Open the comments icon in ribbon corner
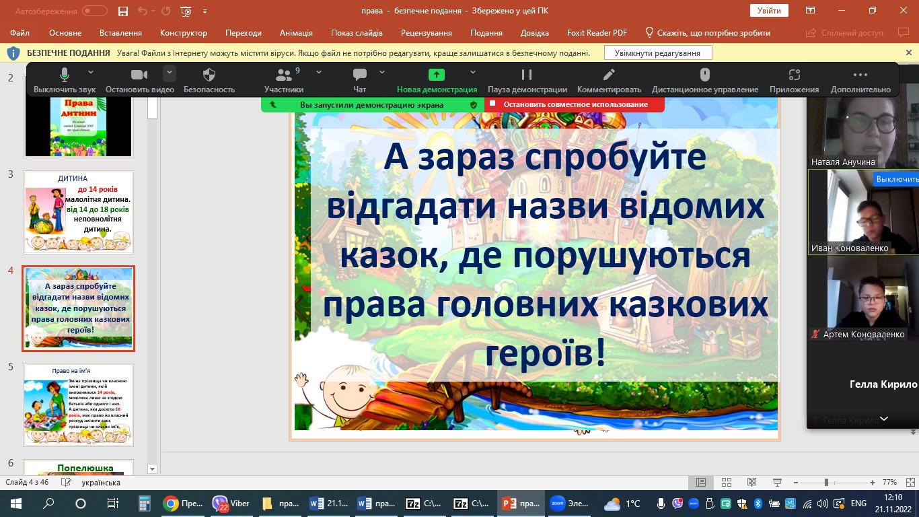The image size is (919, 517). click(x=903, y=32)
